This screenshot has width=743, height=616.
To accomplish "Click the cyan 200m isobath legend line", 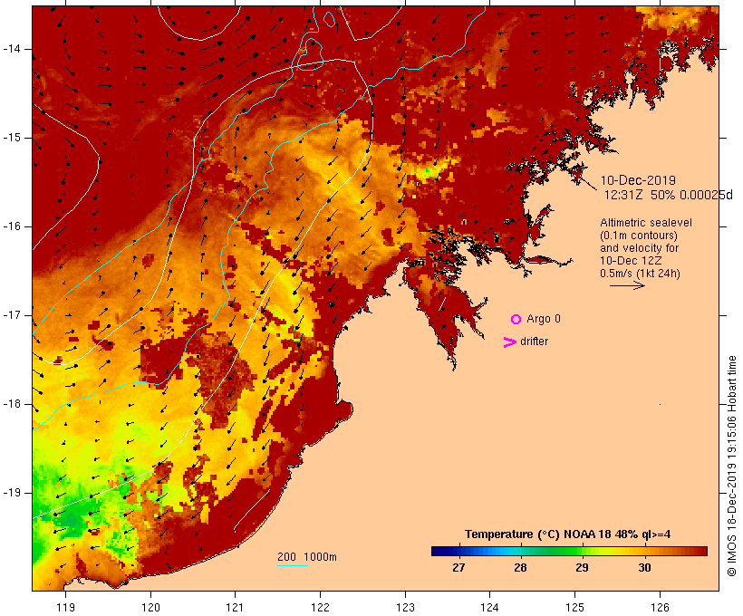I will 293,565.
